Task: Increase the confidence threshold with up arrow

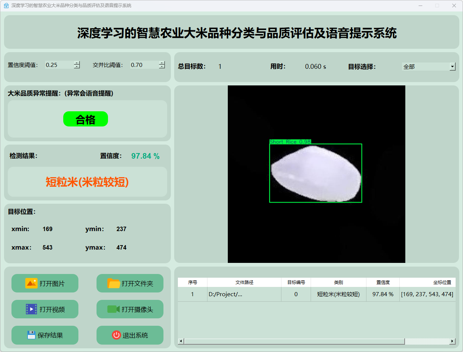Action: pos(77,63)
